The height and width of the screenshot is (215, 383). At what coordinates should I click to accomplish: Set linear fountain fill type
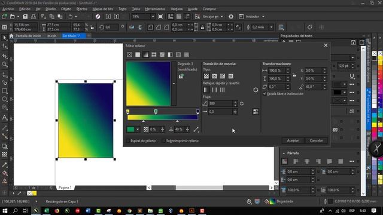[x=206, y=76]
